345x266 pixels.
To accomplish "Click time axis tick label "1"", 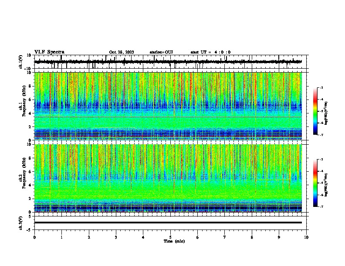I will (x=61, y=237).
